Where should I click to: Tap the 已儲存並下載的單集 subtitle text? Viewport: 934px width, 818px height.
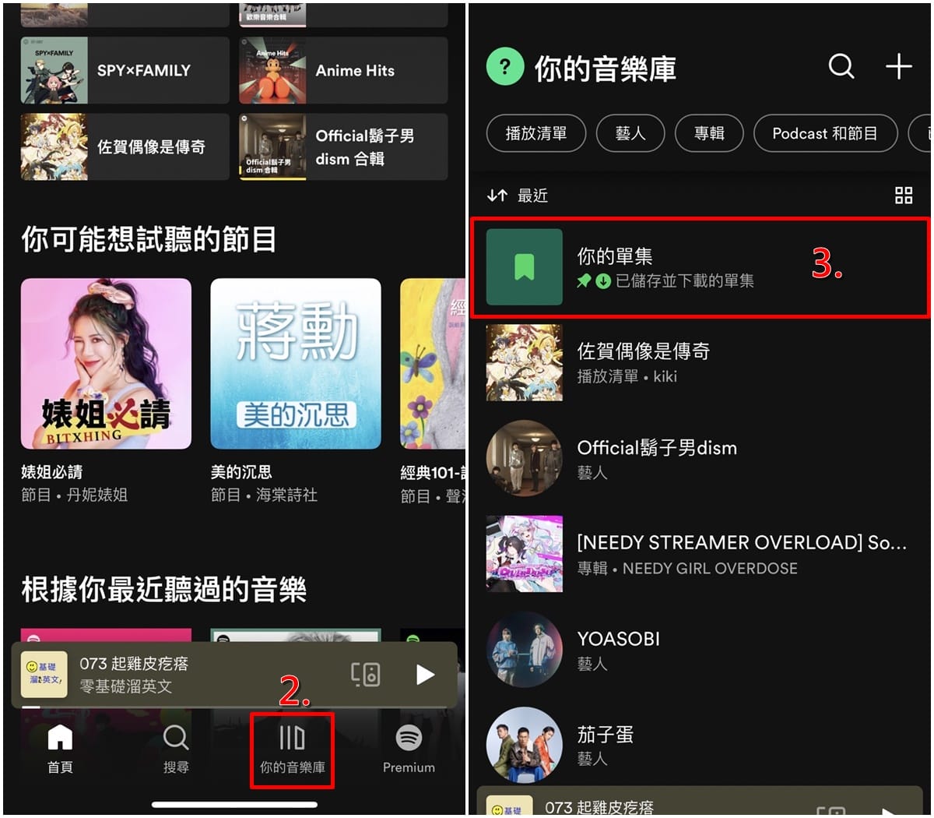coord(685,281)
